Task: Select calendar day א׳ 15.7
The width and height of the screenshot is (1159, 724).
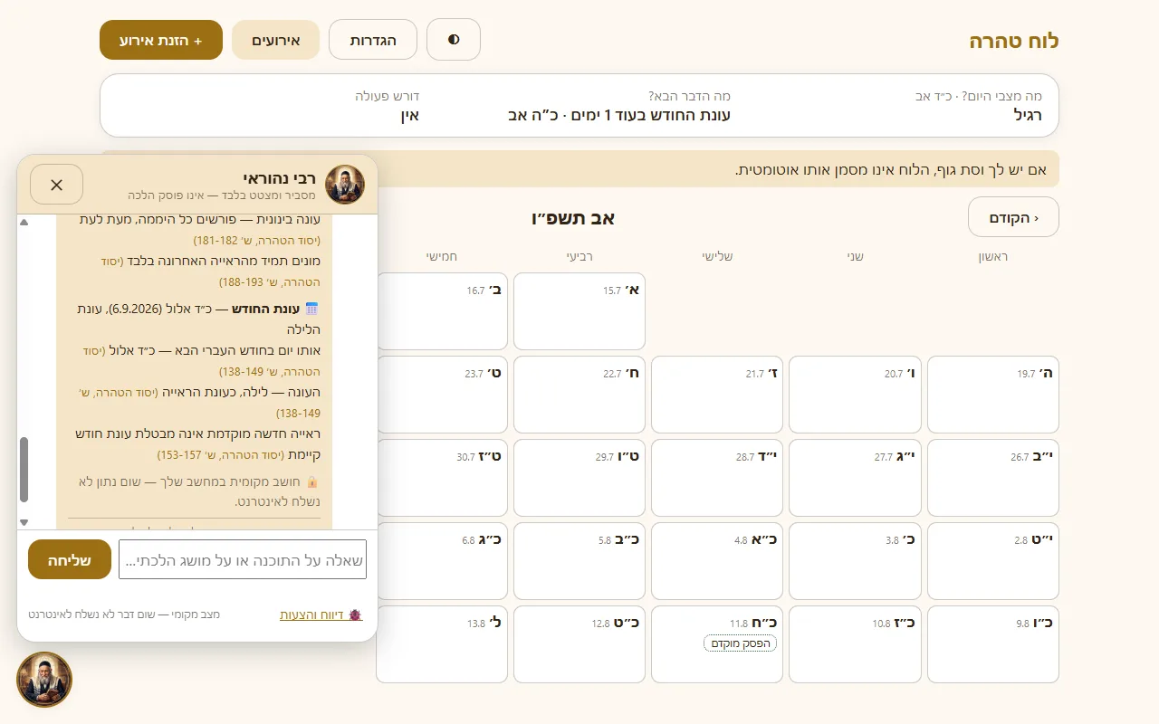Action: (579, 311)
